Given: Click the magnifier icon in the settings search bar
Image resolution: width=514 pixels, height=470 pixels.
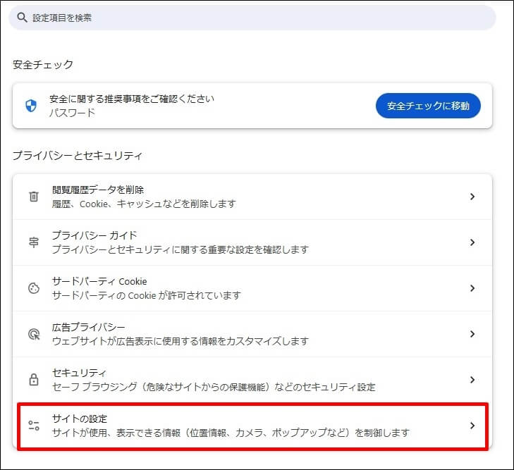Looking at the screenshot, I should click(x=22, y=18).
